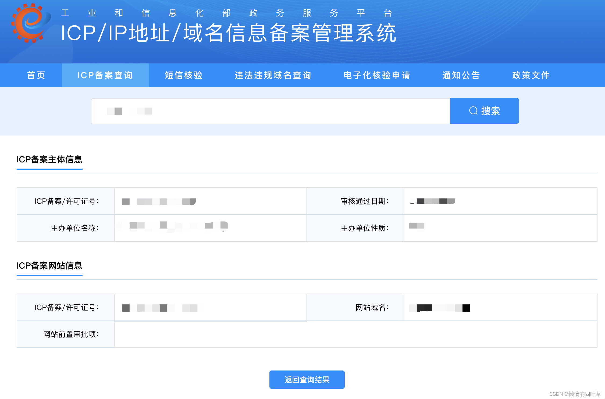Image resolution: width=605 pixels, height=399 pixels.
Task: Click the magnifier icon in search button
Action: click(473, 111)
